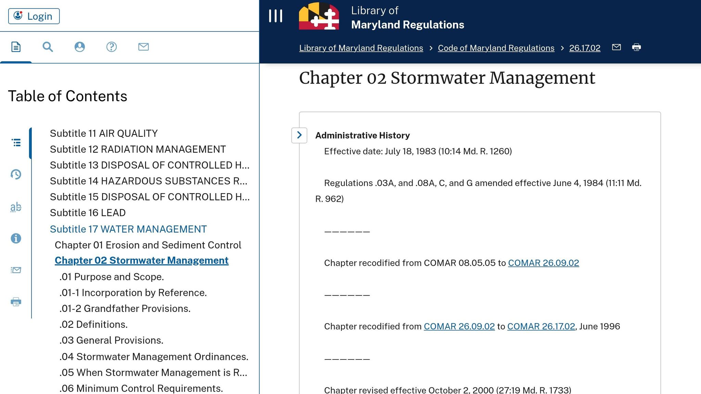Open Chapter 01 Erosion and Sediment Control
Image resolution: width=701 pixels, height=394 pixels.
click(148, 245)
